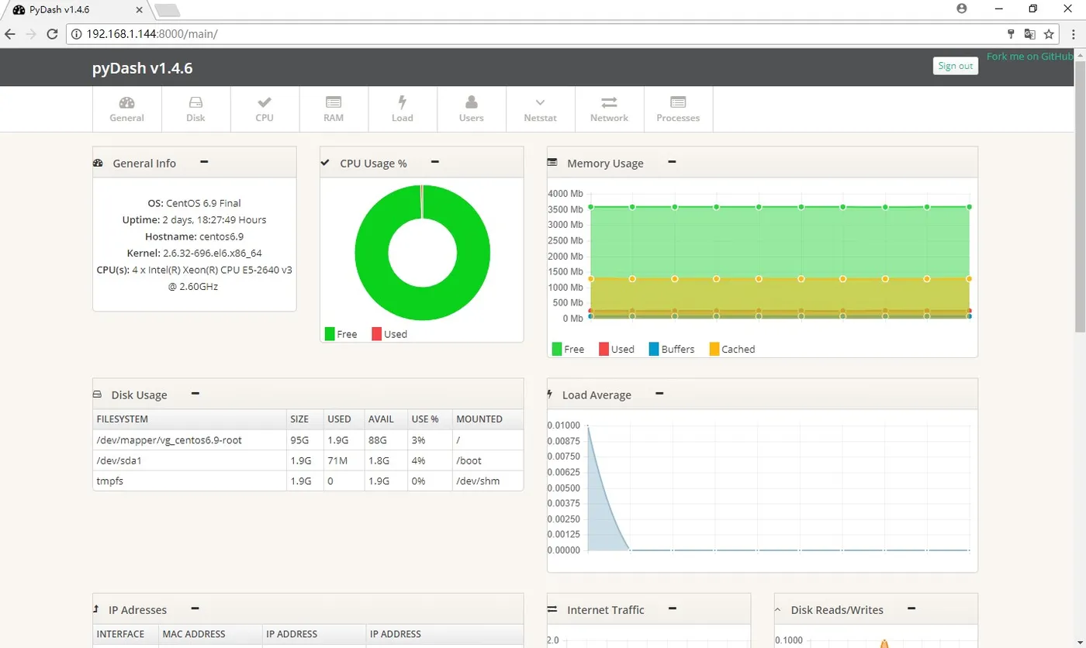Click the site info icon in address bar
Viewport: 1086px width, 648px height.
[76, 34]
